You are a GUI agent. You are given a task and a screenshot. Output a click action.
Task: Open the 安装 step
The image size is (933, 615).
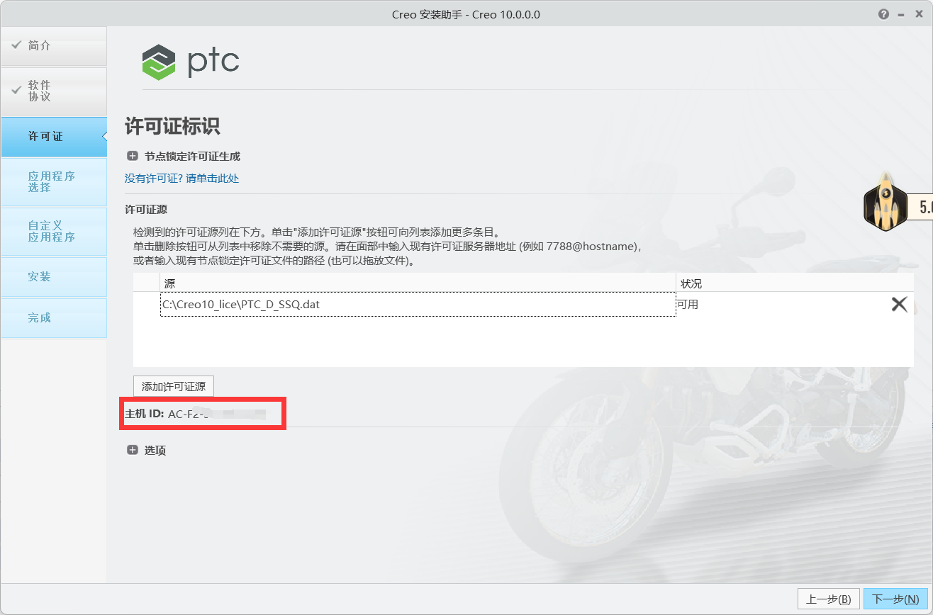[x=54, y=277]
